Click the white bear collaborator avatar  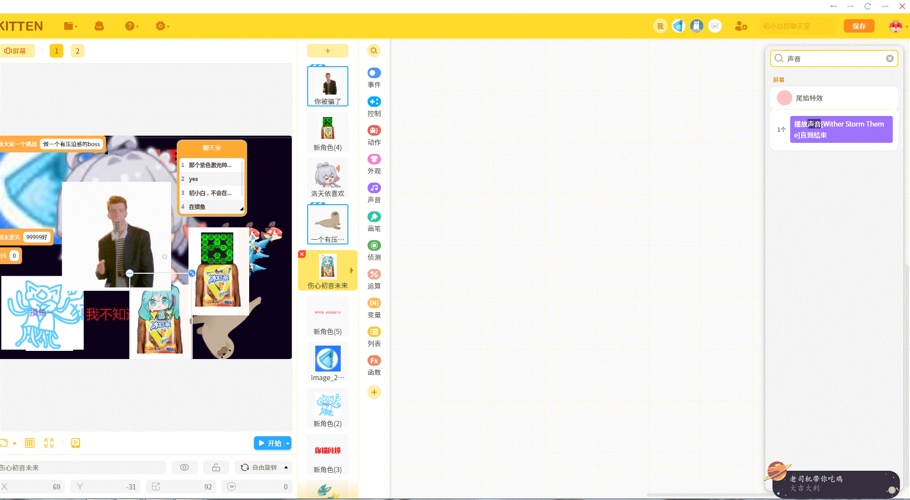click(x=715, y=26)
